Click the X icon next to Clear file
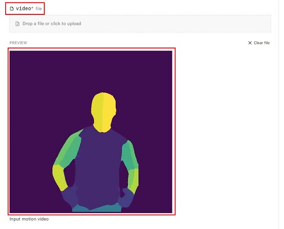The image size is (284, 229). (x=250, y=43)
